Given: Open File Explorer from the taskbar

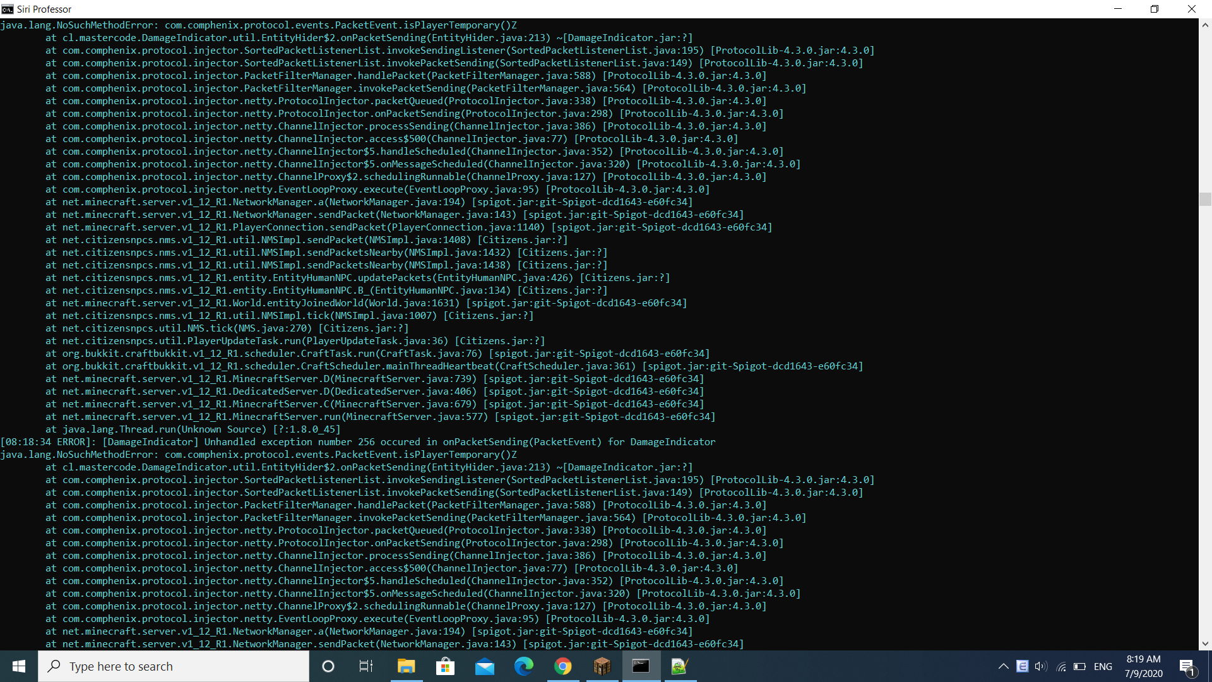Looking at the screenshot, I should pyautogui.click(x=406, y=666).
